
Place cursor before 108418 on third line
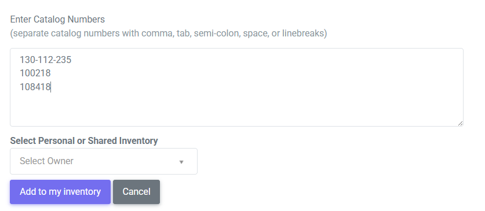(x=20, y=87)
